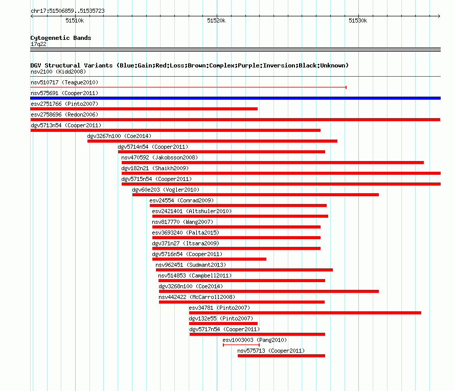Image resolution: width=455 pixels, height=391 pixels.
Task: Select the nsv514853 (Campbell2011) label
Action: coord(195,275)
